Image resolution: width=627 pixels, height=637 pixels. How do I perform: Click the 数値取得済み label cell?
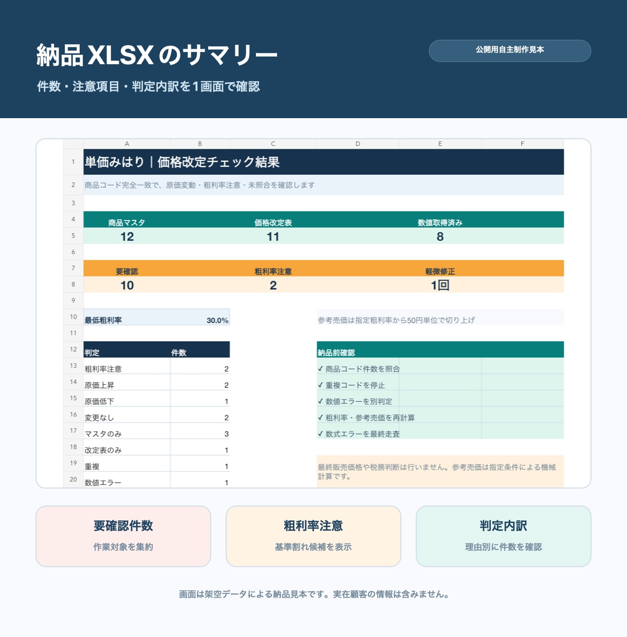click(440, 222)
